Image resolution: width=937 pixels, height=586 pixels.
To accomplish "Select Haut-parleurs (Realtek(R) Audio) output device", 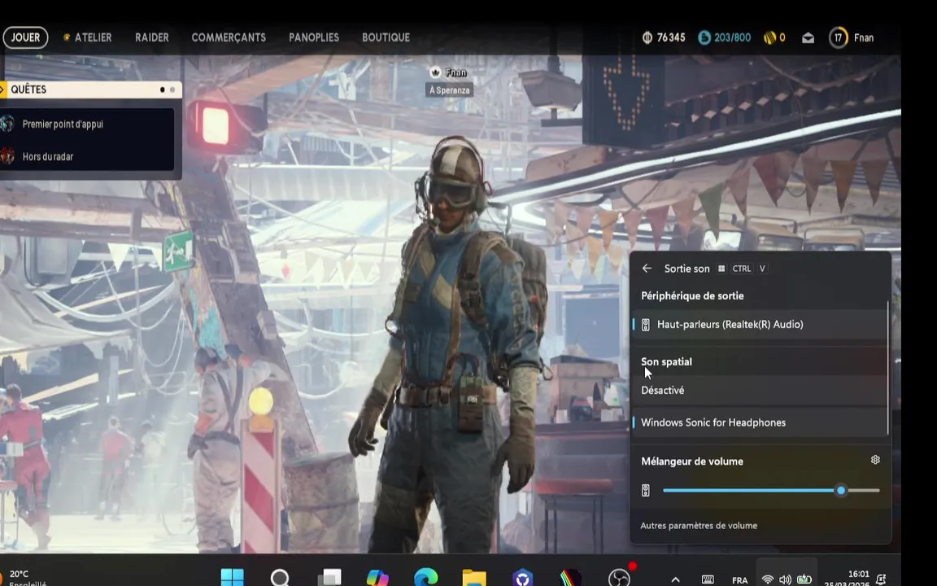I will pyautogui.click(x=760, y=325).
